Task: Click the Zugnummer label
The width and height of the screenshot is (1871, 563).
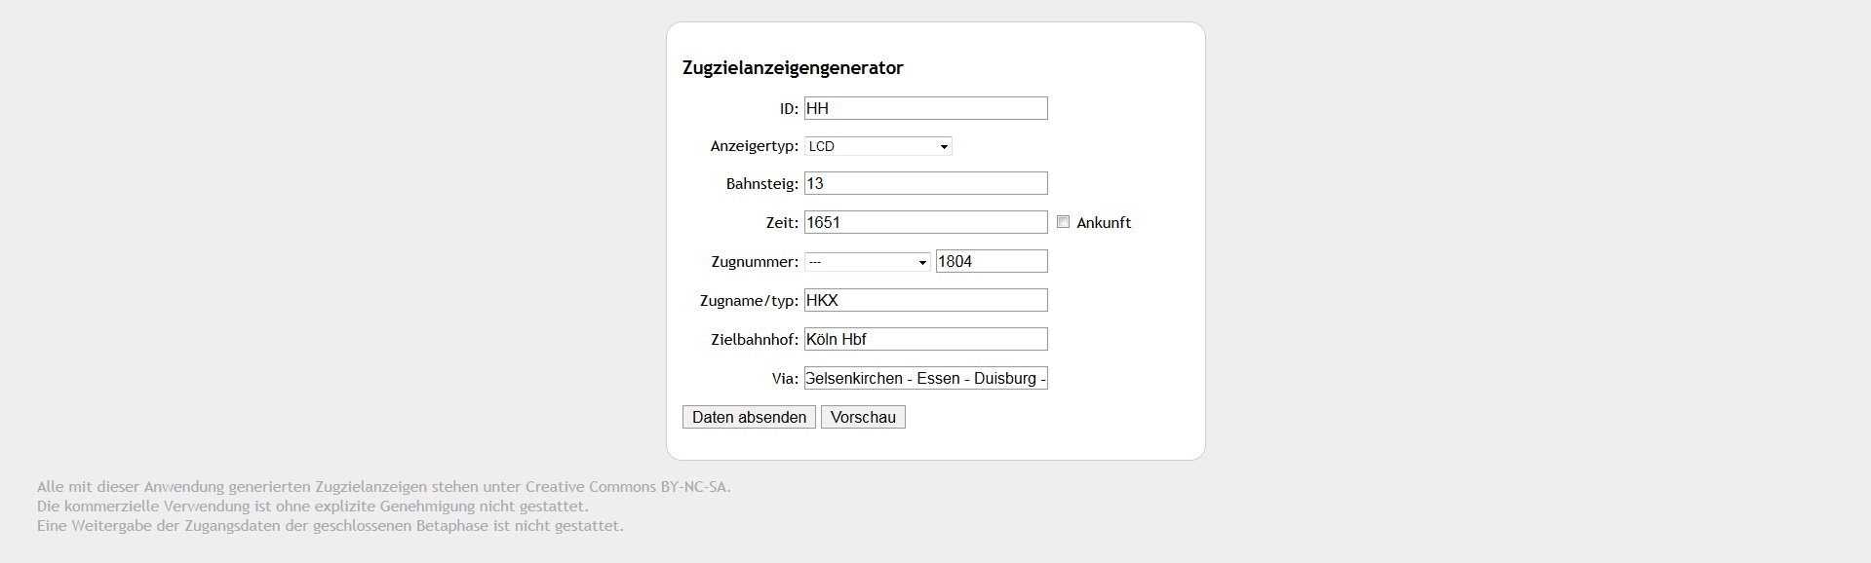Action: click(755, 262)
